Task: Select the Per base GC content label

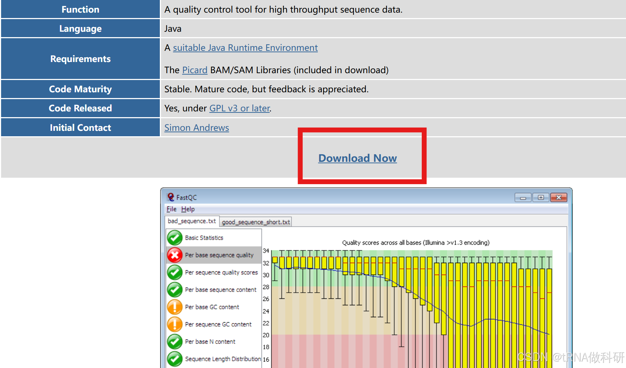Action: [212, 307]
